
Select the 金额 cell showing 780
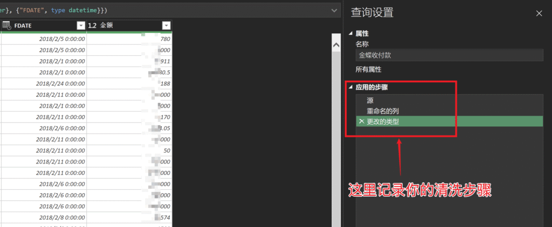[x=129, y=39]
